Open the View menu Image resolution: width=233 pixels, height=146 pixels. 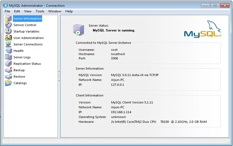click(28, 11)
